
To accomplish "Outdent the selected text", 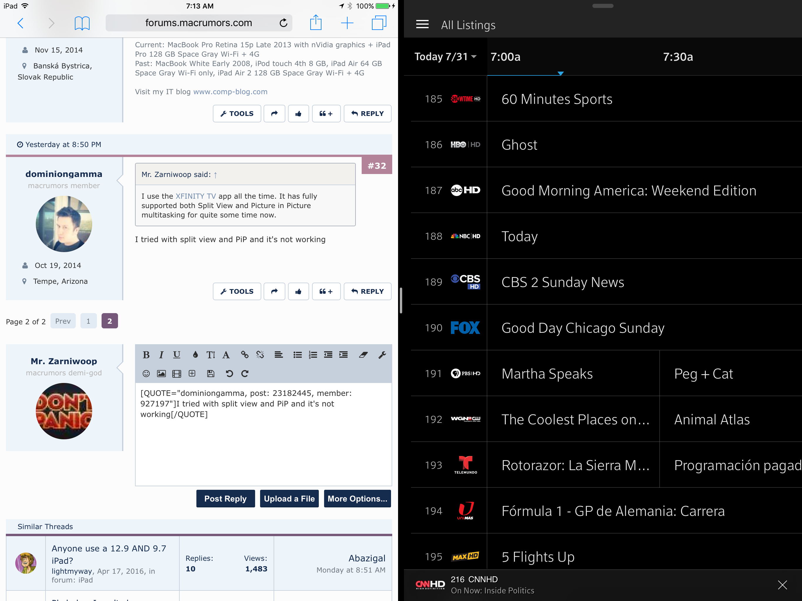I will [x=328, y=355].
